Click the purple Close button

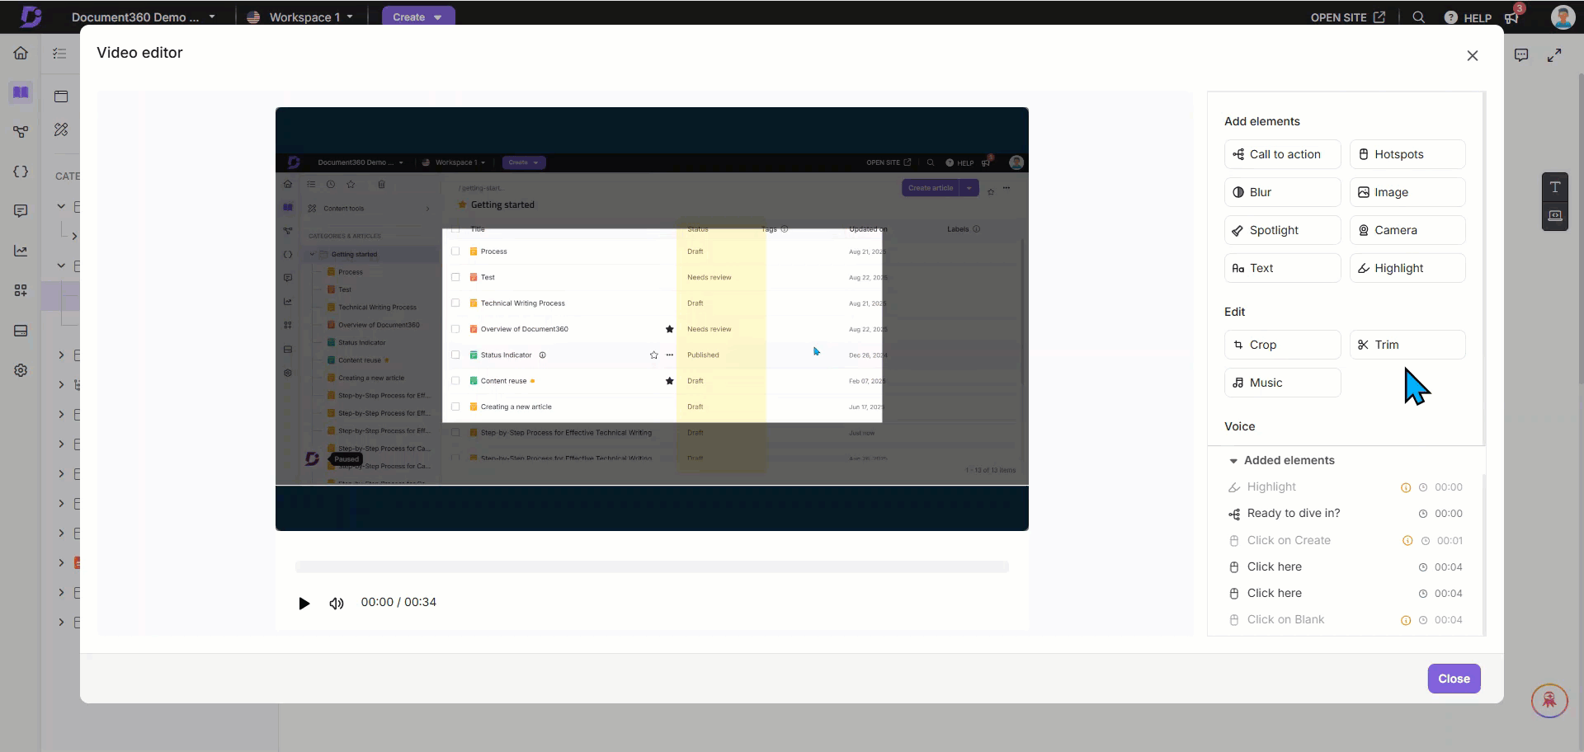1454,679
